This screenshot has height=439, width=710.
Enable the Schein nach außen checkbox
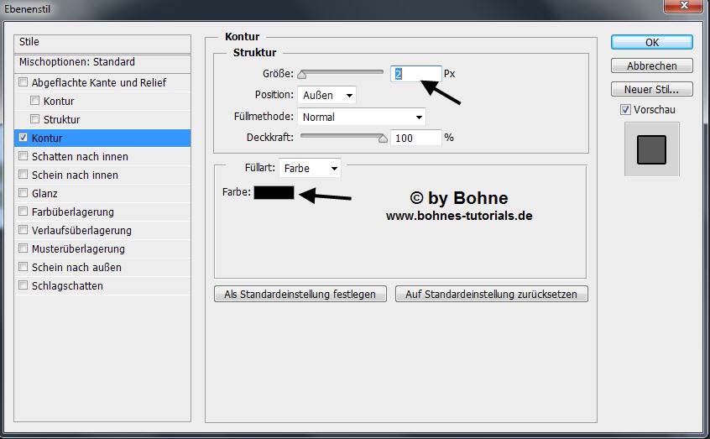point(23,268)
